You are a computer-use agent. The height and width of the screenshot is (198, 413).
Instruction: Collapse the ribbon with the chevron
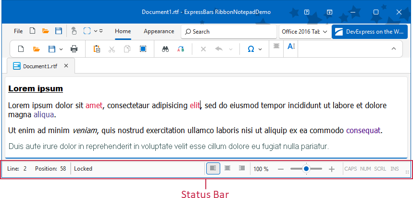pyautogui.click(x=393, y=49)
